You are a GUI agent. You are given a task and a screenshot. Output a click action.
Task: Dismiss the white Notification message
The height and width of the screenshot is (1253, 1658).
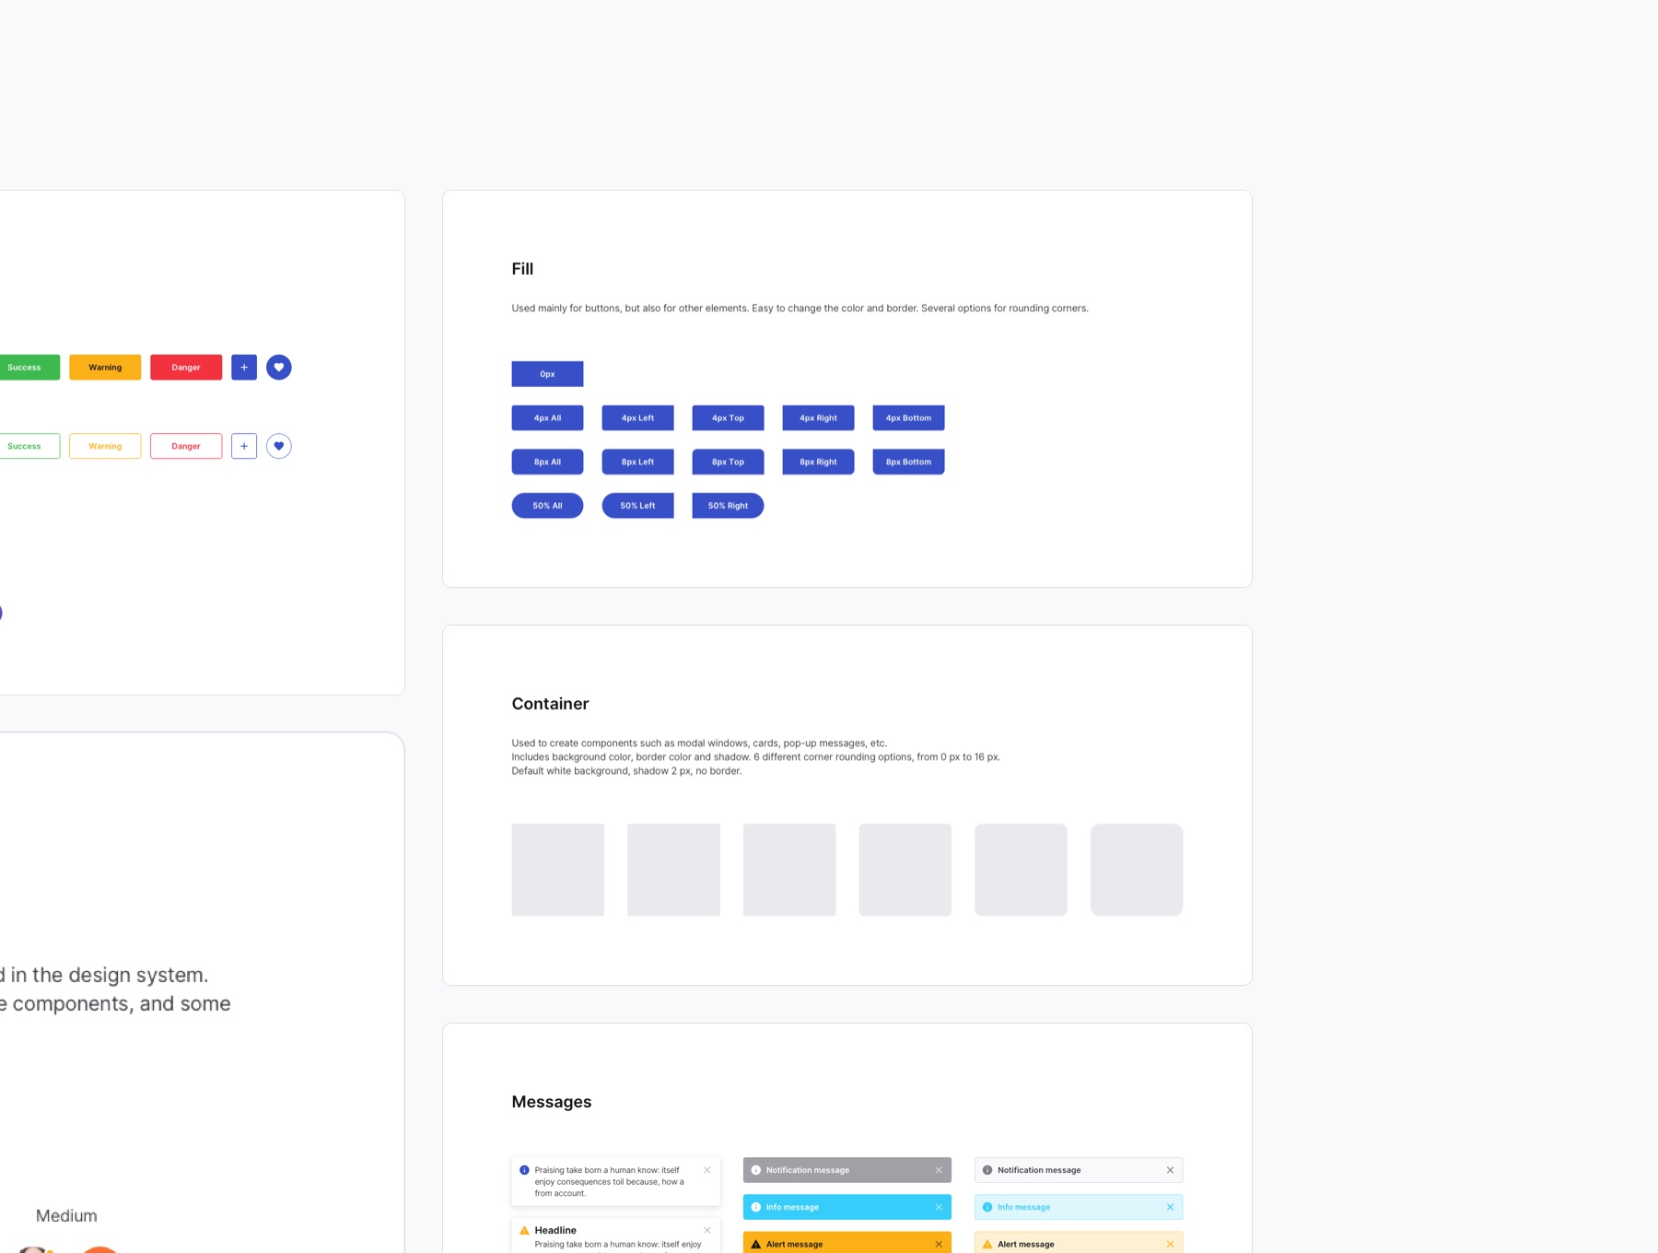point(1170,1170)
